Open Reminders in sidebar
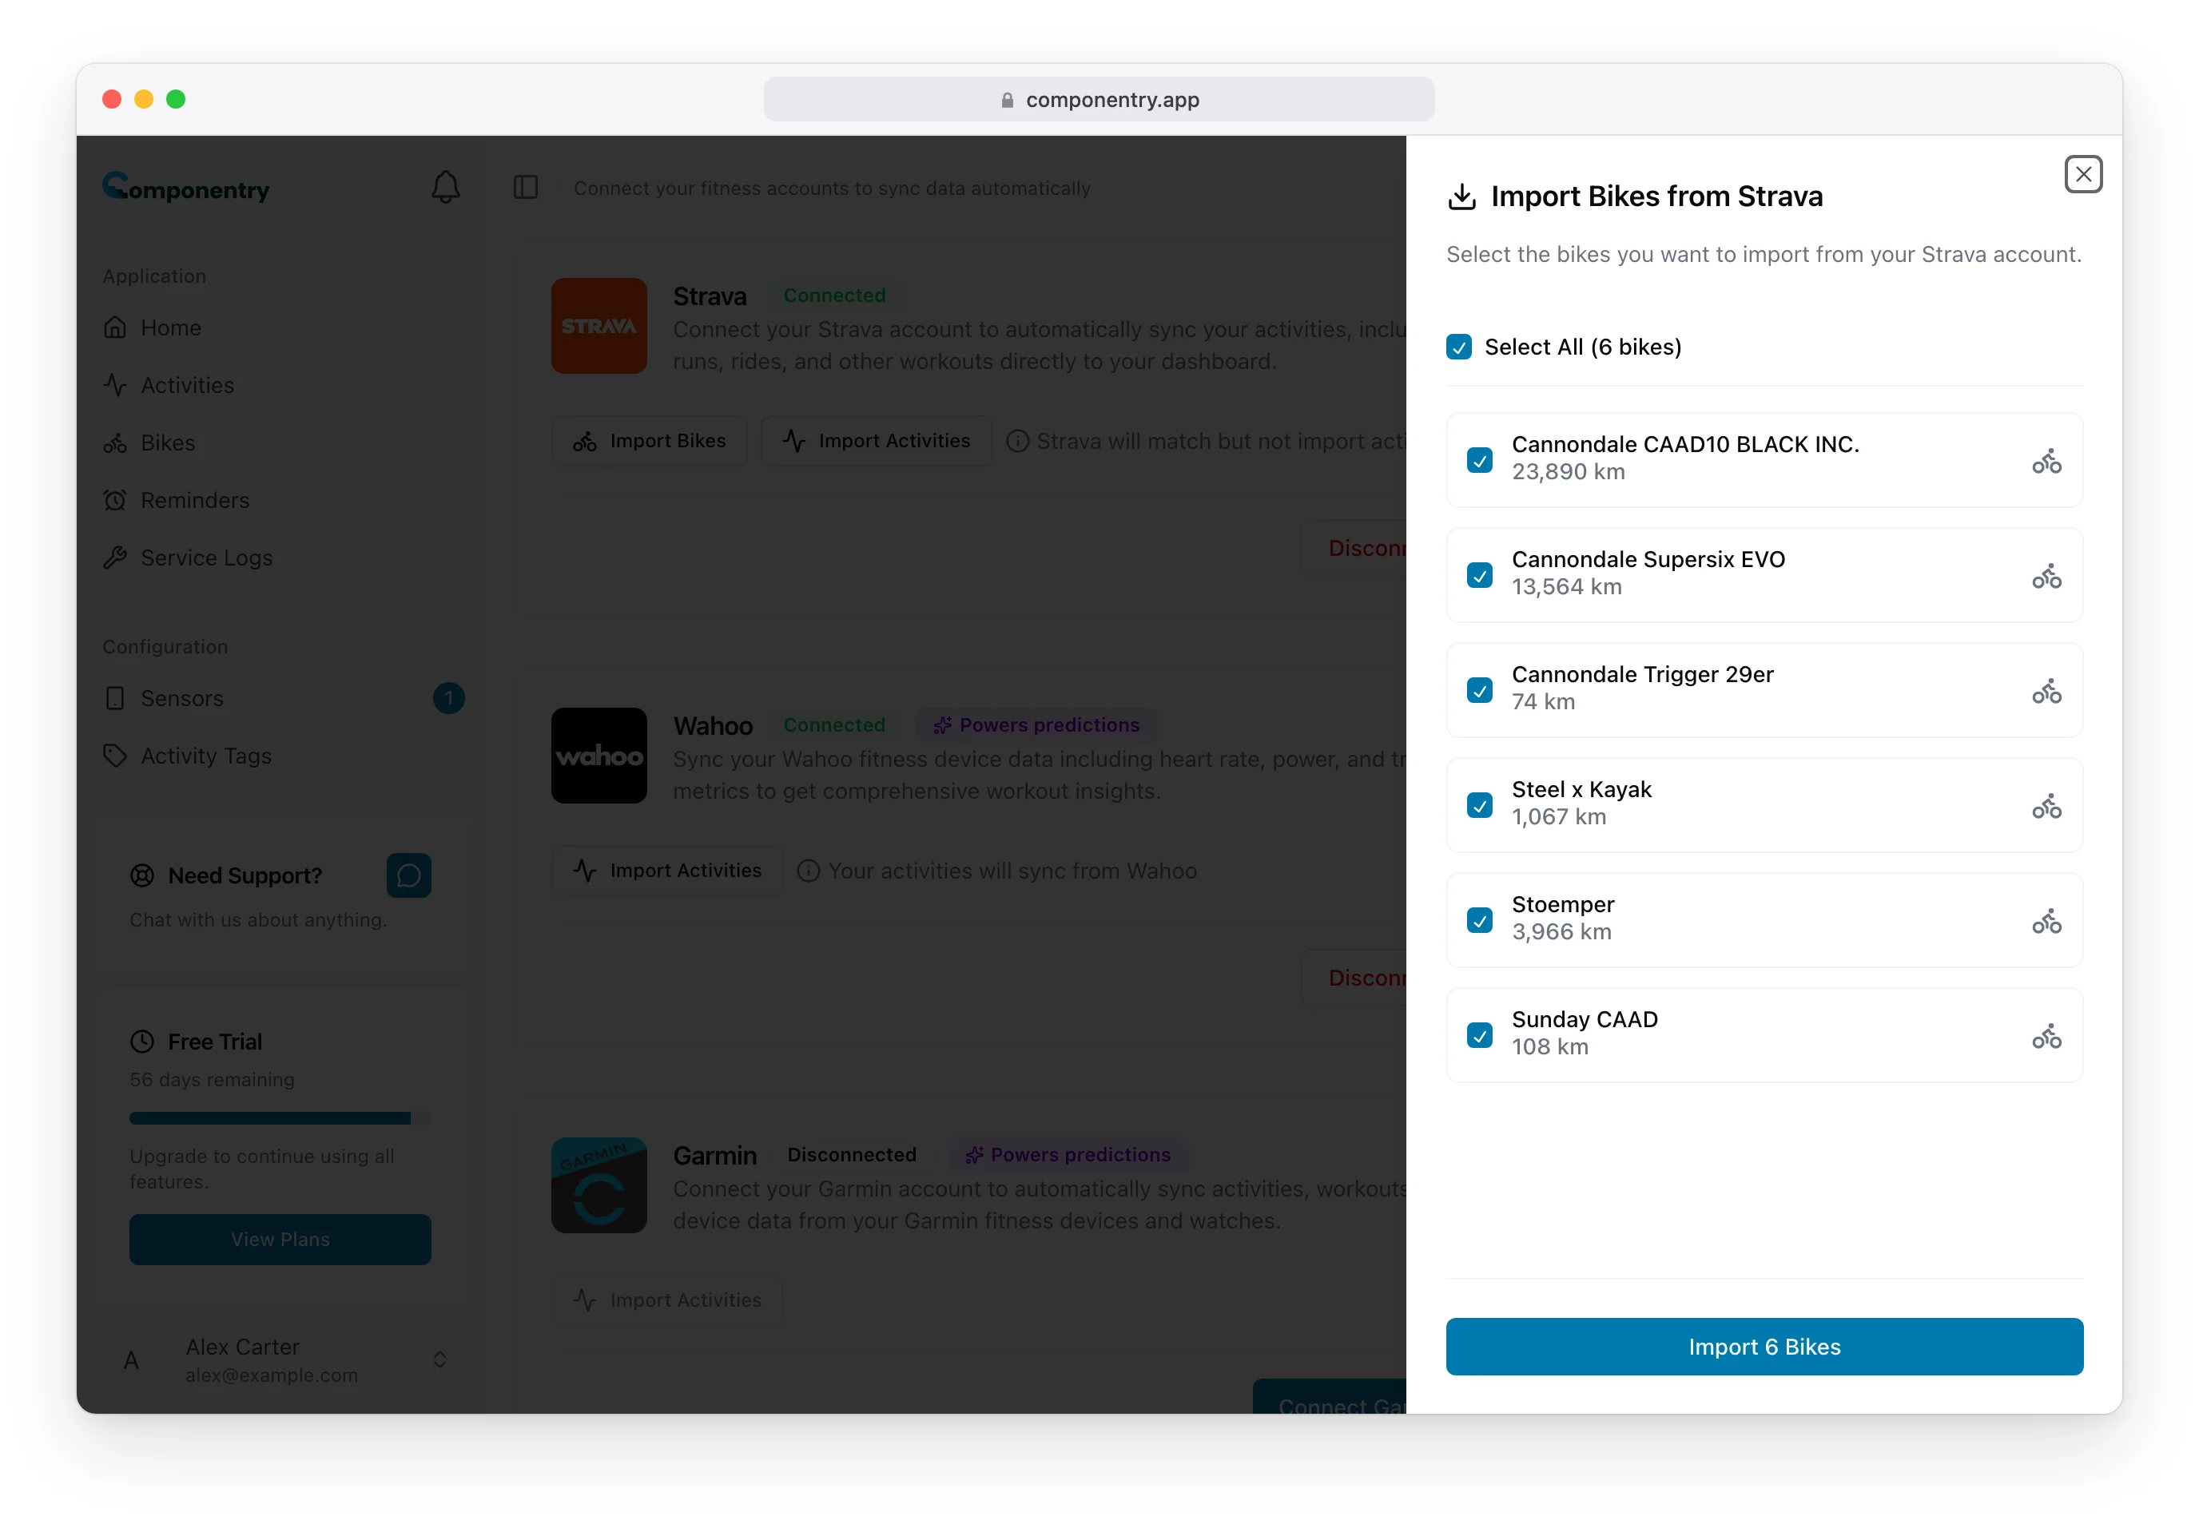This screenshot has height=1516, width=2199. pyautogui.click(x=280, y=500)
